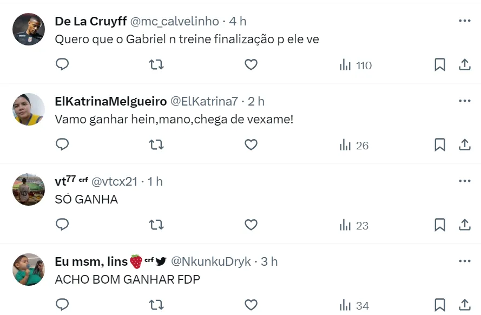Open more menu on ElKatrinaMelgueiro's tweet
Image resolution: width=481 pixels, height=315 pixels.
[464, 101]
